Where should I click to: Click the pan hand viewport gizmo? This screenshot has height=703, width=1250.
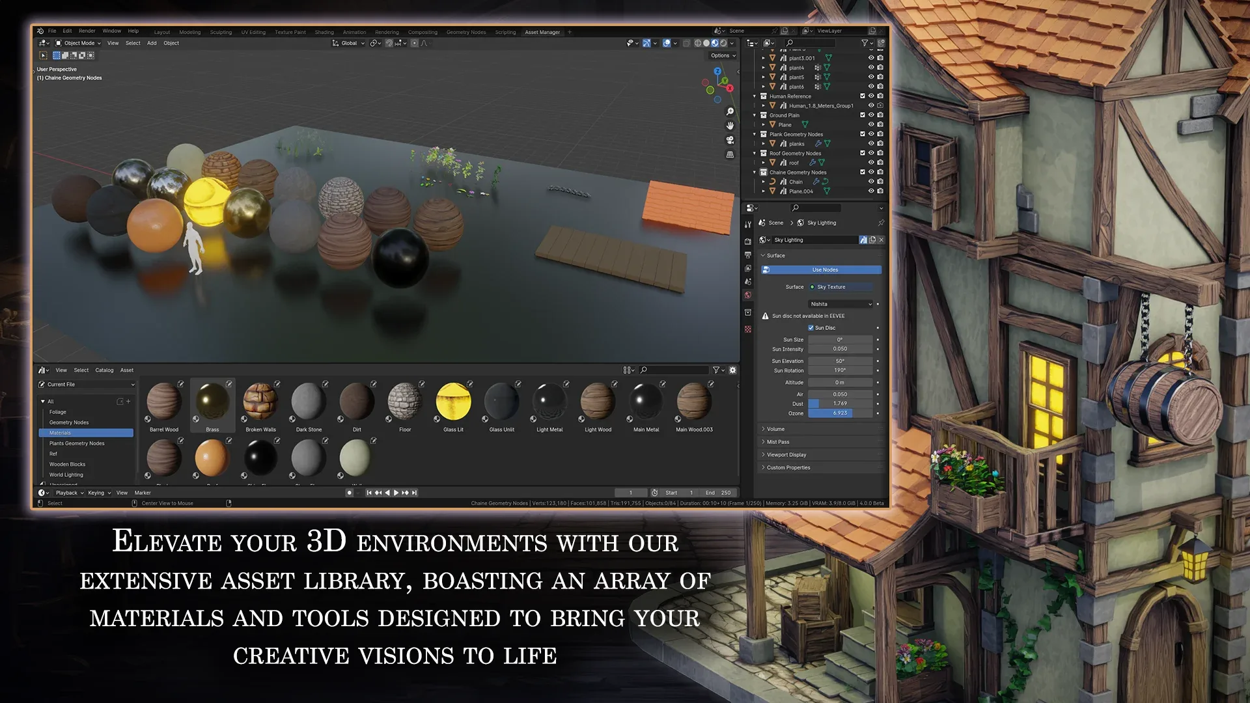pyautogui.click(x=730, y=126)
